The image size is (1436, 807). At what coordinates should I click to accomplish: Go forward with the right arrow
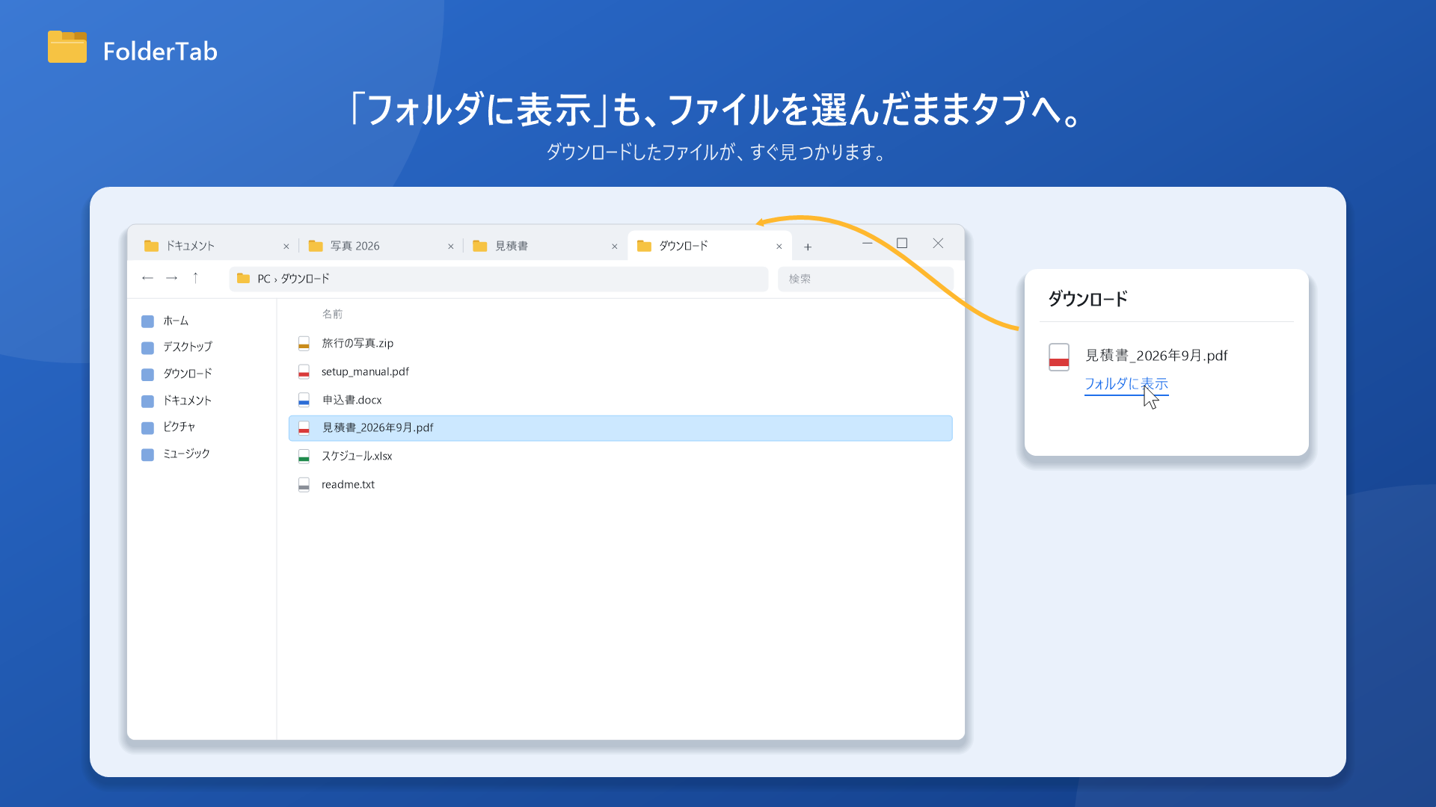click(x=171, y=278)
